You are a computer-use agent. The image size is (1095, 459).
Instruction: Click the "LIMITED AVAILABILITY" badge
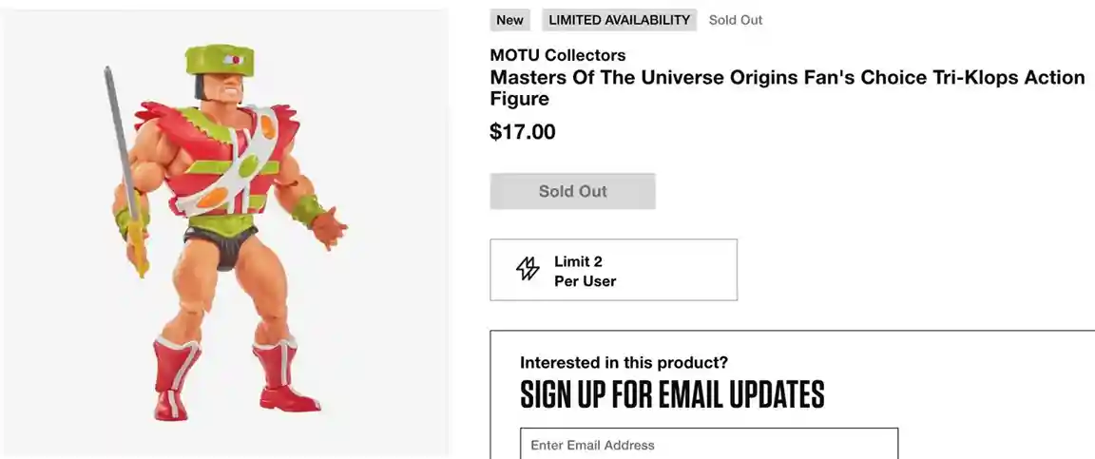coord(619,20)
